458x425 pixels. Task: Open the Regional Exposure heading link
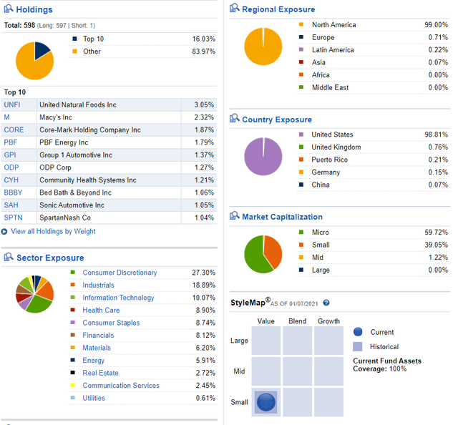pyautogui.click(x=278, y=9)
